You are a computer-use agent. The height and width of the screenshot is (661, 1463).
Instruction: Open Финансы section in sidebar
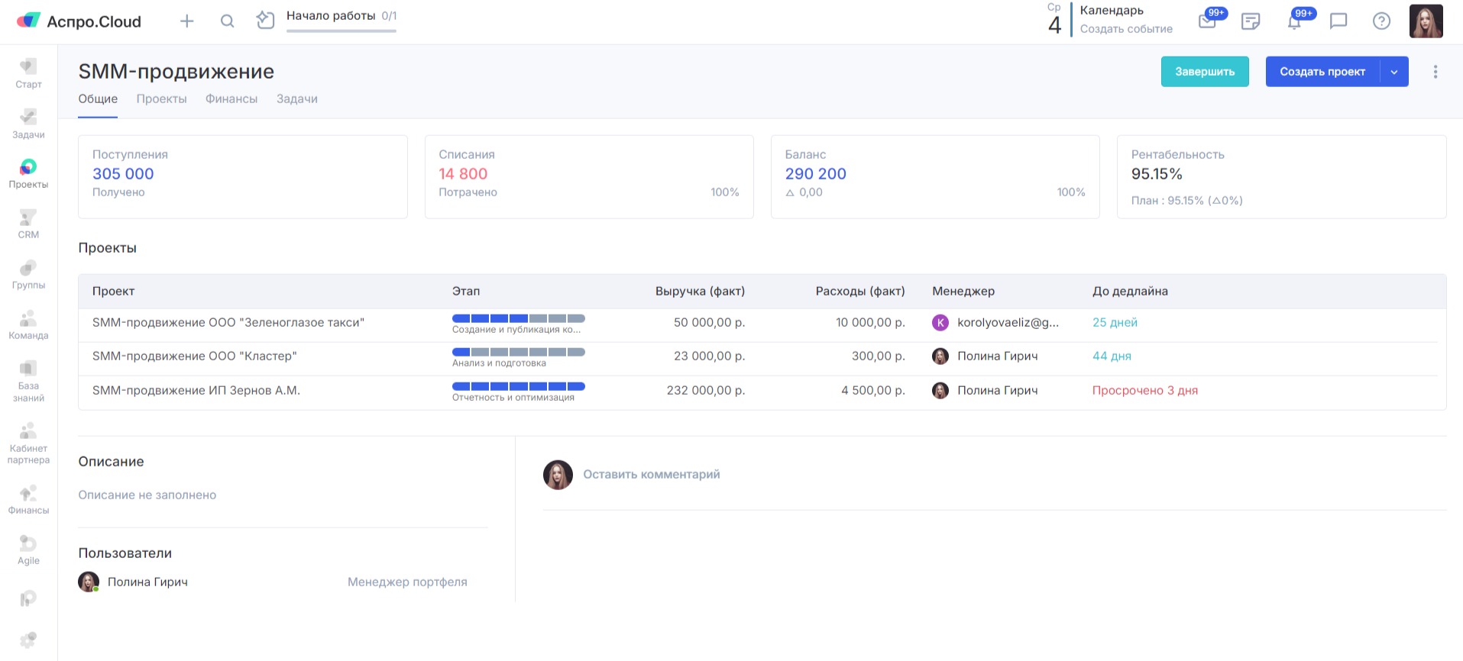coord(28,500)
